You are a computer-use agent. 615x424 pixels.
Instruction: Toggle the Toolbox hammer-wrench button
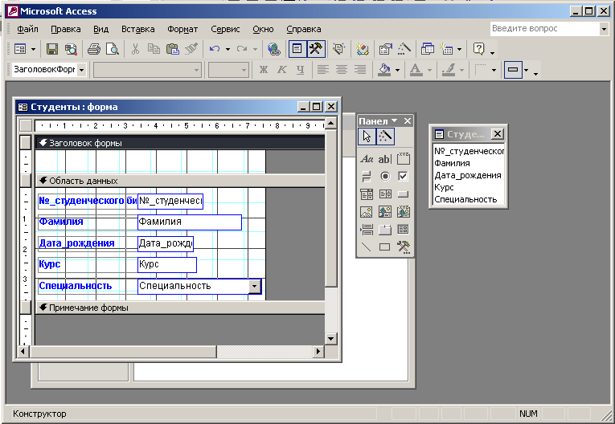[316, 49]
